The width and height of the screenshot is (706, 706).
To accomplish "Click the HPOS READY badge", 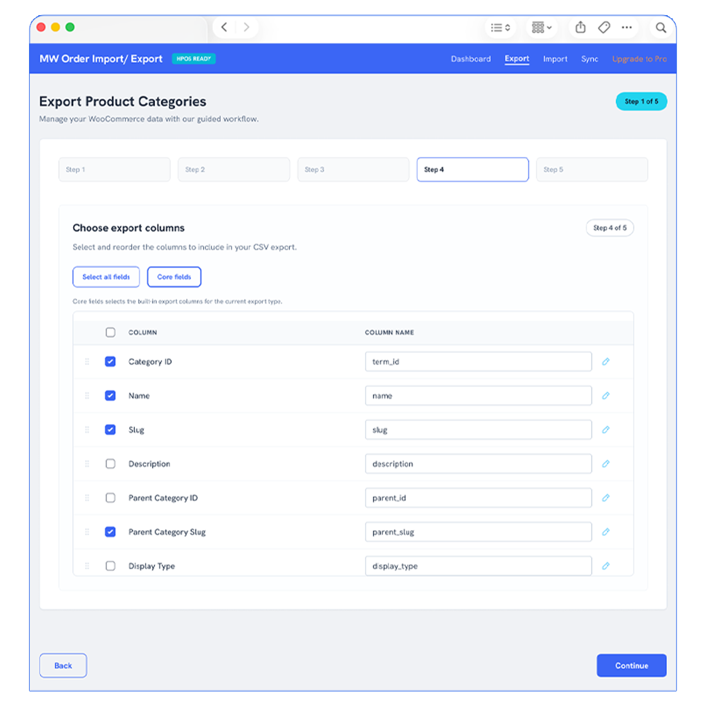I will [x=194, y=59].
